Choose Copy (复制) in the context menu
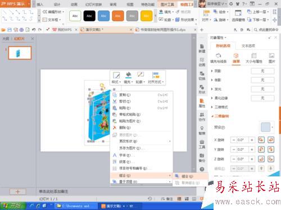281x210 pixels. pos(142,95)
